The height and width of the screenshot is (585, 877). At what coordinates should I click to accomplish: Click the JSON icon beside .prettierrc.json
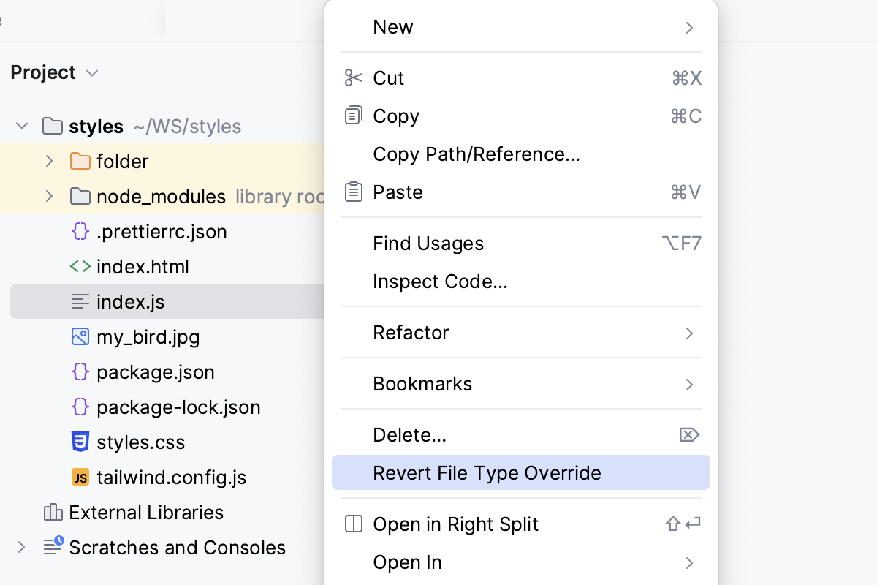[x=80, y=231]
